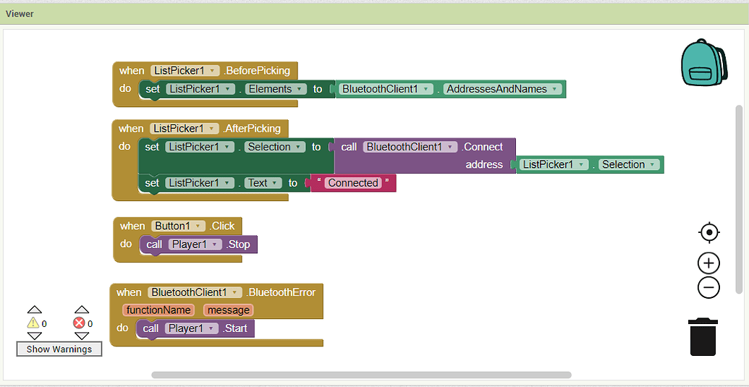The height and width of the screenshot is (387, 749).
Task: Click the down arrow below the error count
Action: (82, 336)
